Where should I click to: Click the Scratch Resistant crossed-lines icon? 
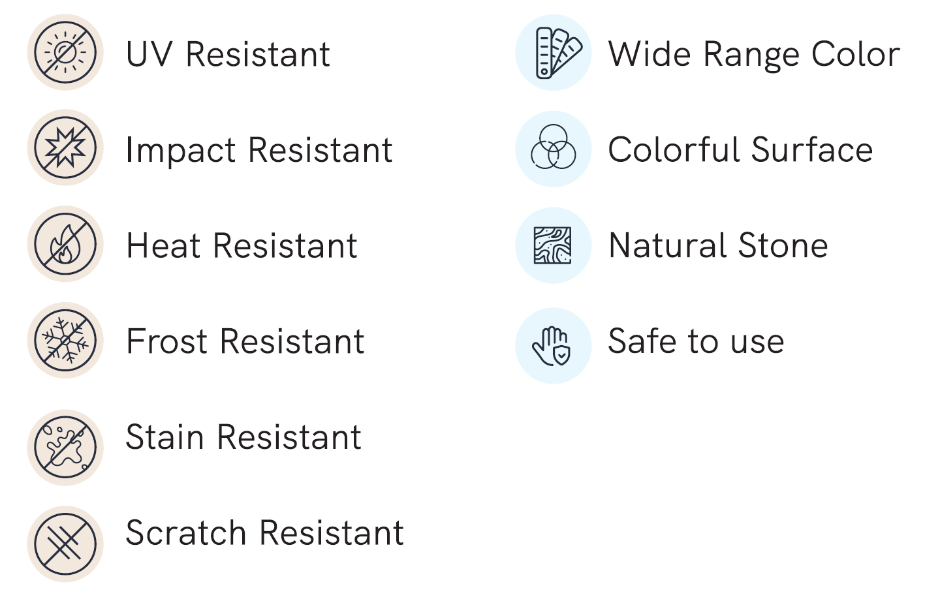coord(65,544)
